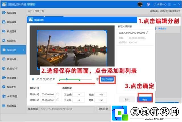Open the hamburger menu in title bar
This screenshot has height=122, width=182.
pos(169,5)
